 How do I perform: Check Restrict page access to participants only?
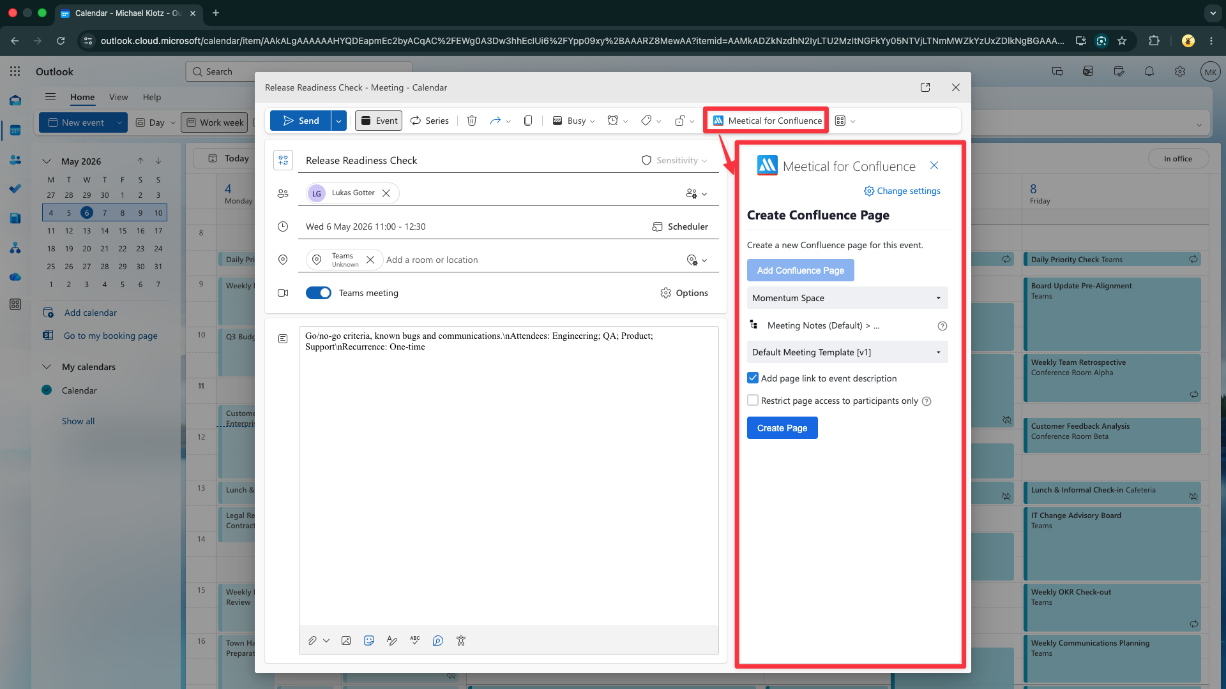(x=753, y=400)
